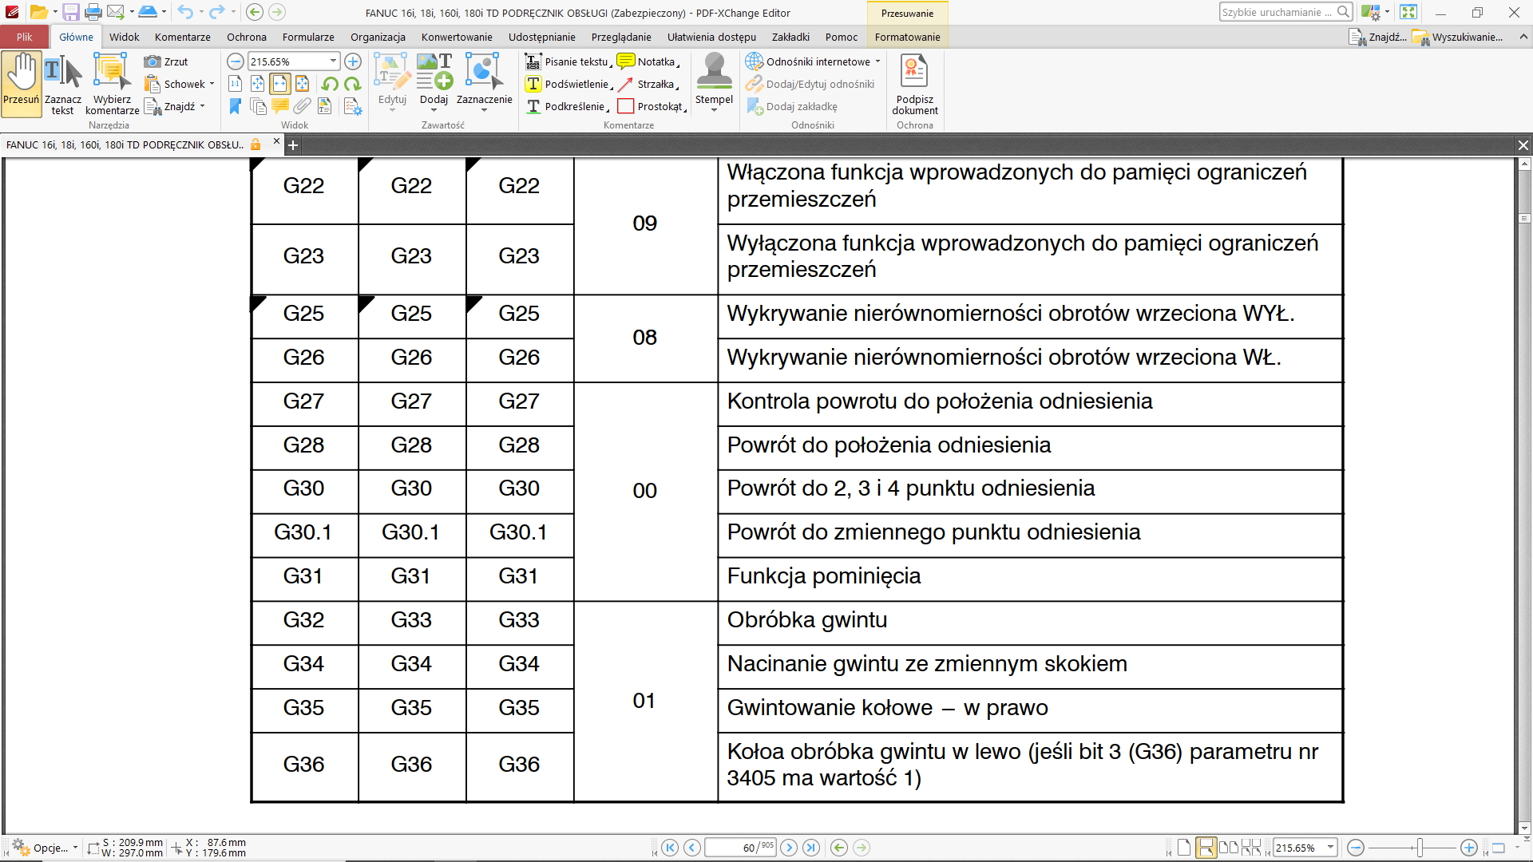Viewport: 1533px width, 862px height.
Task: Open the Plik menu
Action: coord(24,37)
